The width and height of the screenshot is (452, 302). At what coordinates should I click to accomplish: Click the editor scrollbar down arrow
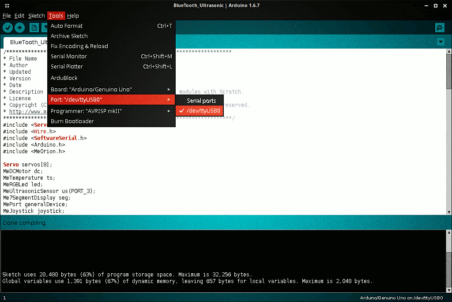[449, 212]
